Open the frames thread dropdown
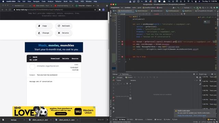Image resolution: width=219 pixels, height=123 pixels. pyautogui.click(x=118, y=84)
